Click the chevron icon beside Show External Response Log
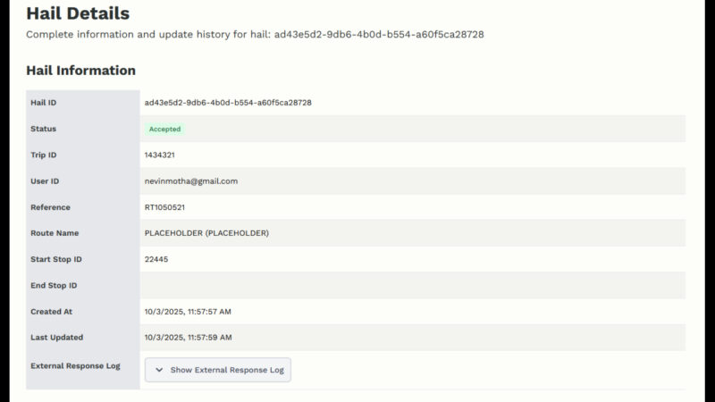 point(159,370)
